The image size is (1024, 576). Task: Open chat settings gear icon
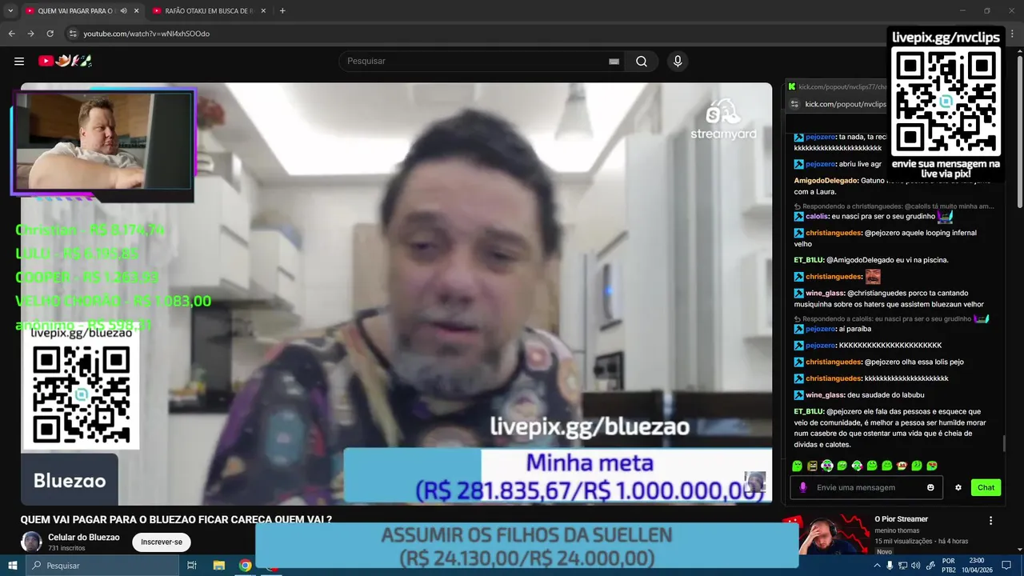(958, 487)
